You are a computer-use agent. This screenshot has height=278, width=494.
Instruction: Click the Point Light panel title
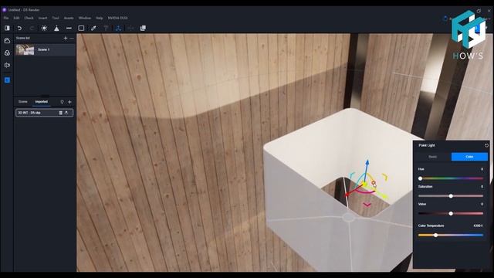click(x=427, y=145)
